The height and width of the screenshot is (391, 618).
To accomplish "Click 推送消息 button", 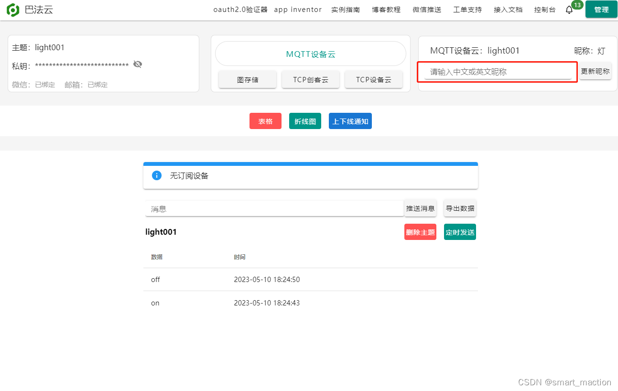I will 420,208.
